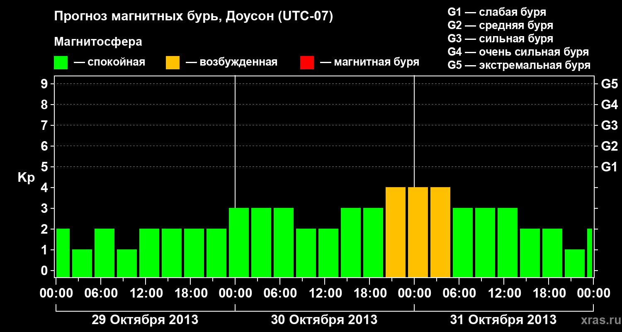
Task: Click the Kp 2 bar at 12:00 on 30 October
Action: (328, 253)
